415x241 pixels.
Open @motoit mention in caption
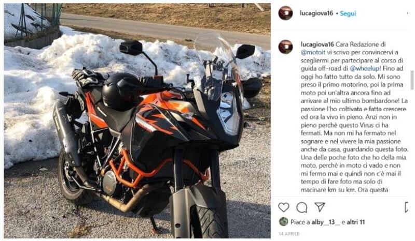(x=313, y=52)
